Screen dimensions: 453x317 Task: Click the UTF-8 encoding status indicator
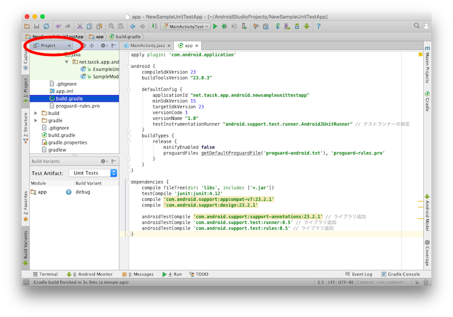345,283
